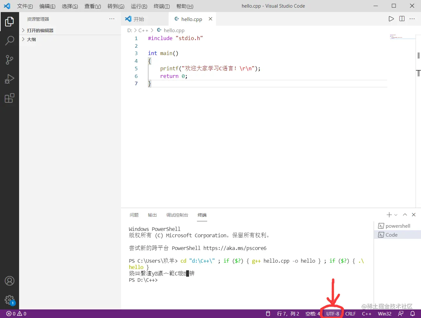Screen dimensions: 421x318
Task: Open more editor actions with ellipsis icon
Action: coord(412,19)
